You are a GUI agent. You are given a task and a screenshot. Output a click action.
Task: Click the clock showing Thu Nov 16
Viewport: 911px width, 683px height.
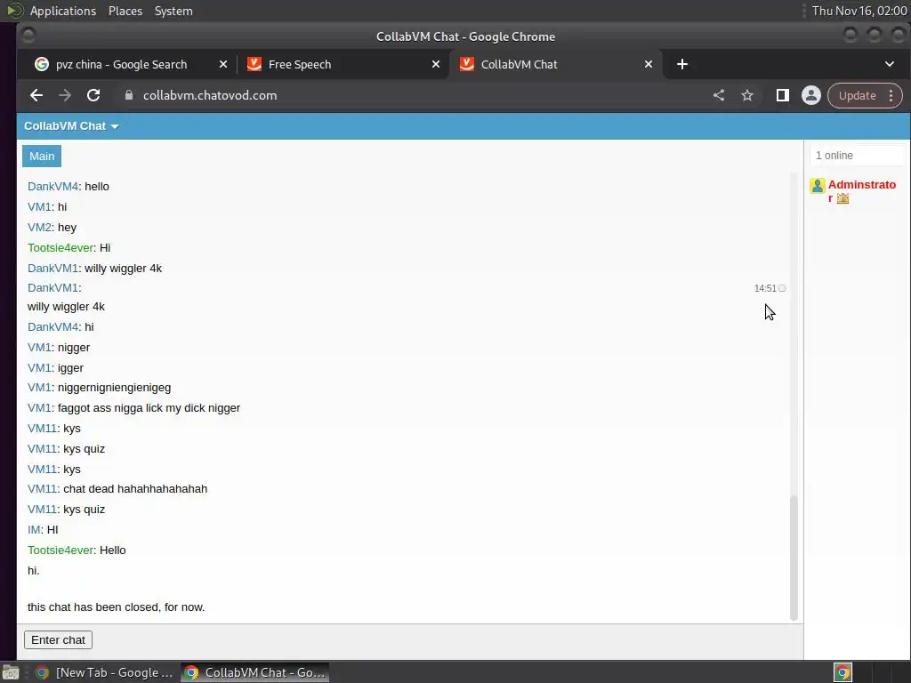pos(859,11)
